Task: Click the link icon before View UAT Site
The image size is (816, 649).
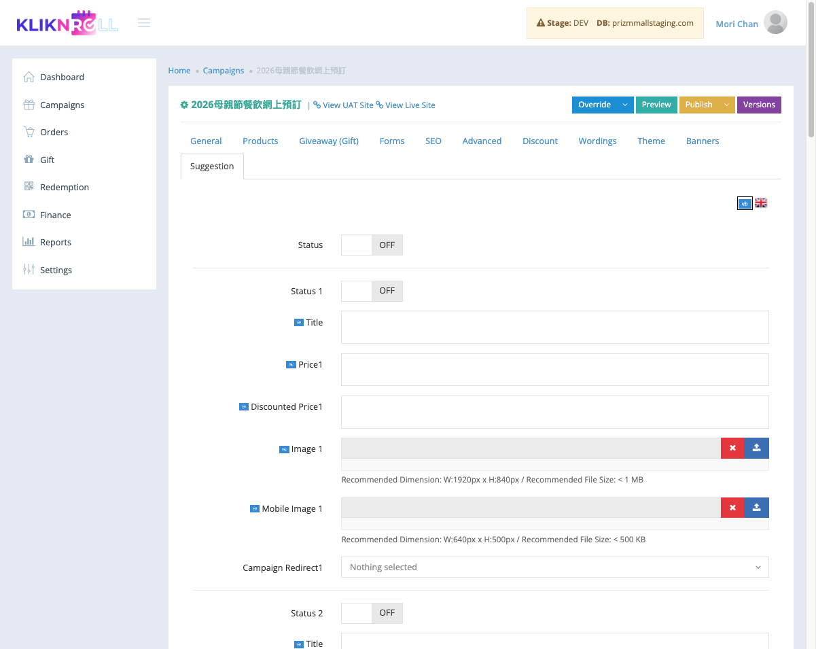Action: [x=317, y=105]
